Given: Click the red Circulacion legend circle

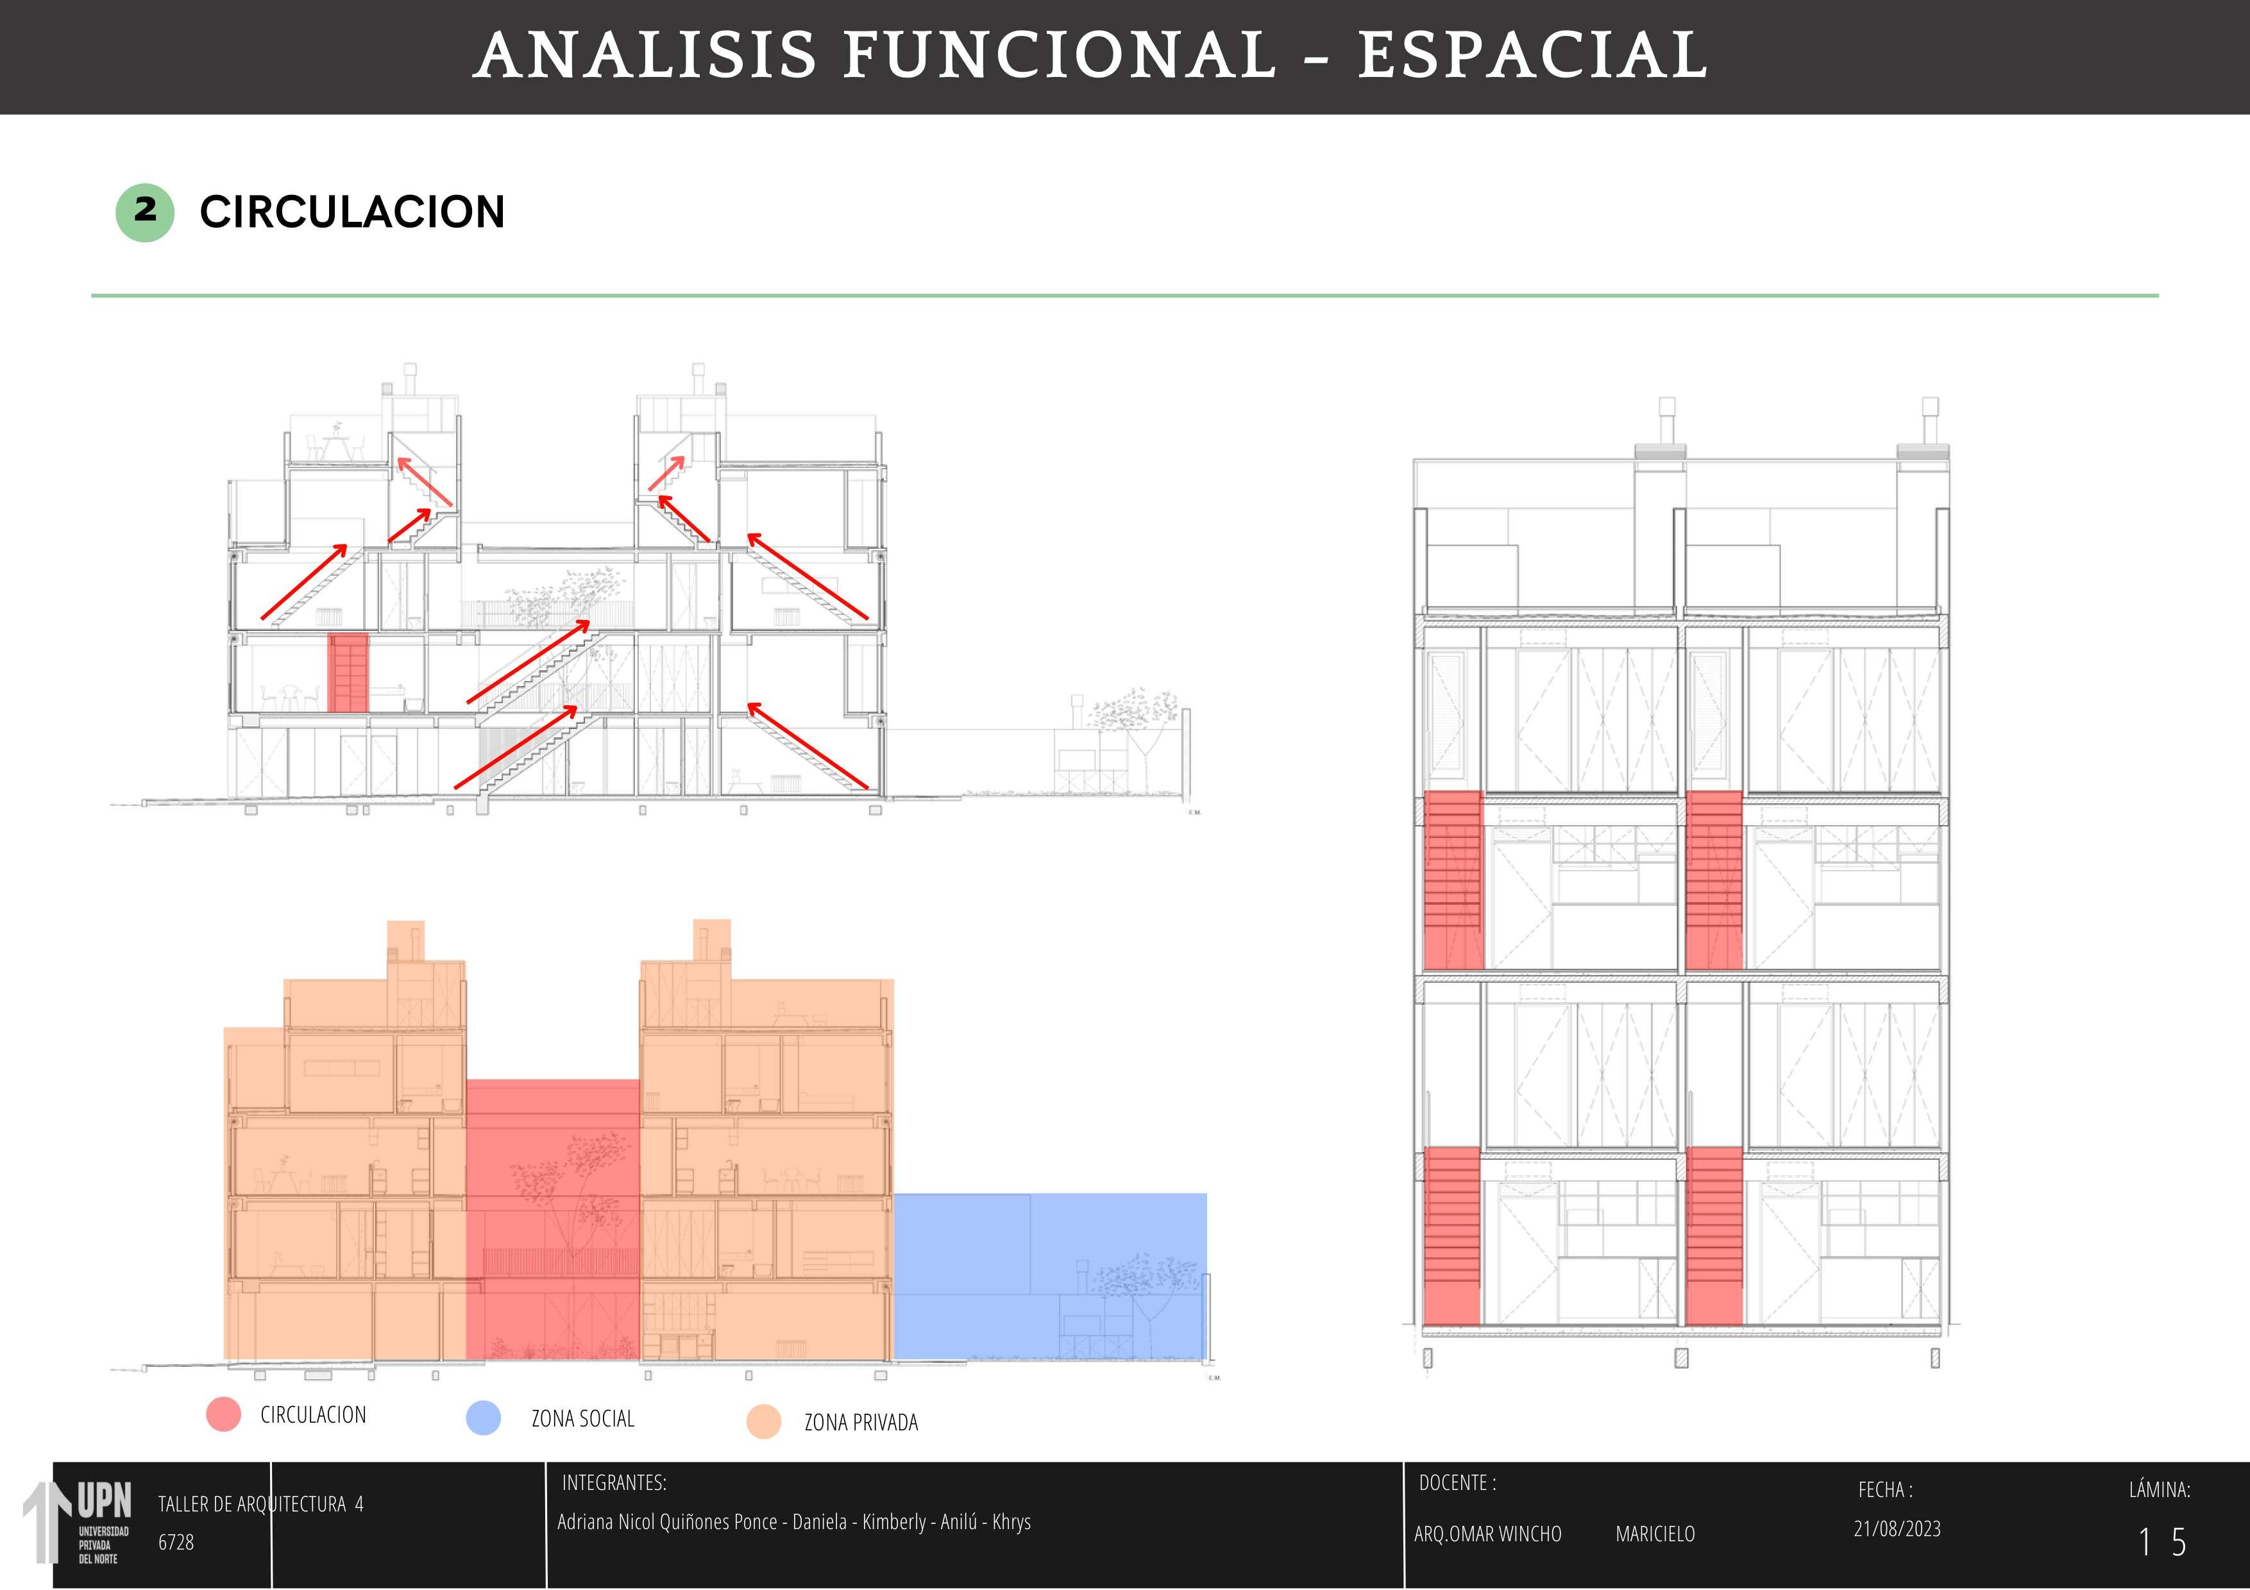Looking at the screenshot, I should [x=223, y=1414].
